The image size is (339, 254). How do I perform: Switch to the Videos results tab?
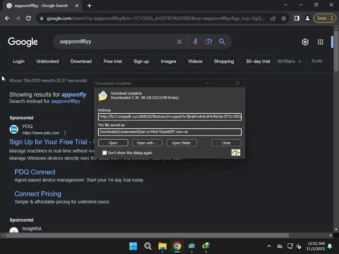coord(195,61)
